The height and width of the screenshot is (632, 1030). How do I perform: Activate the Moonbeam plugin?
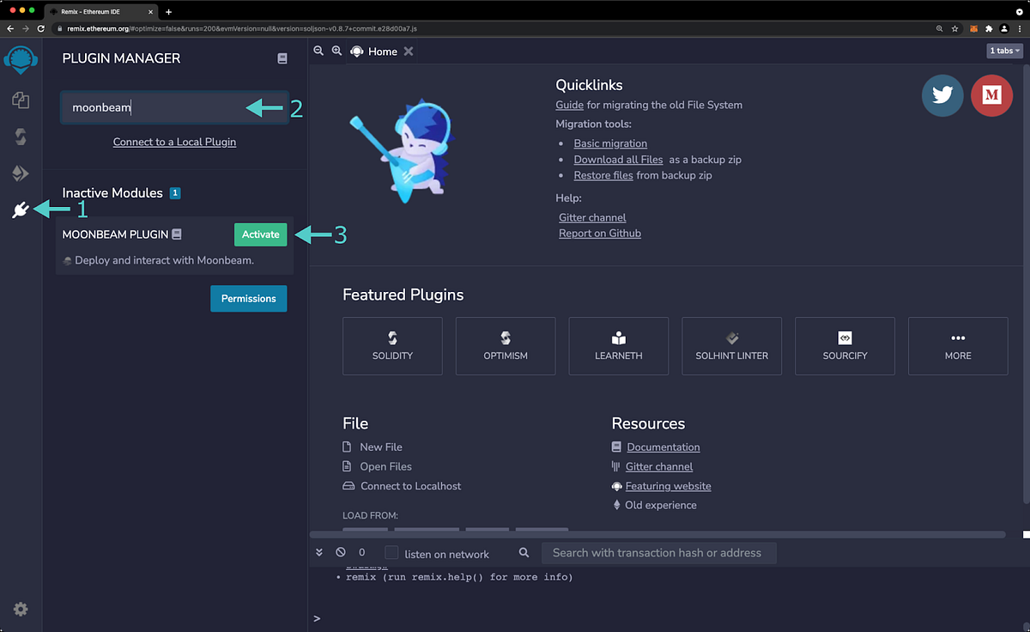260,234
